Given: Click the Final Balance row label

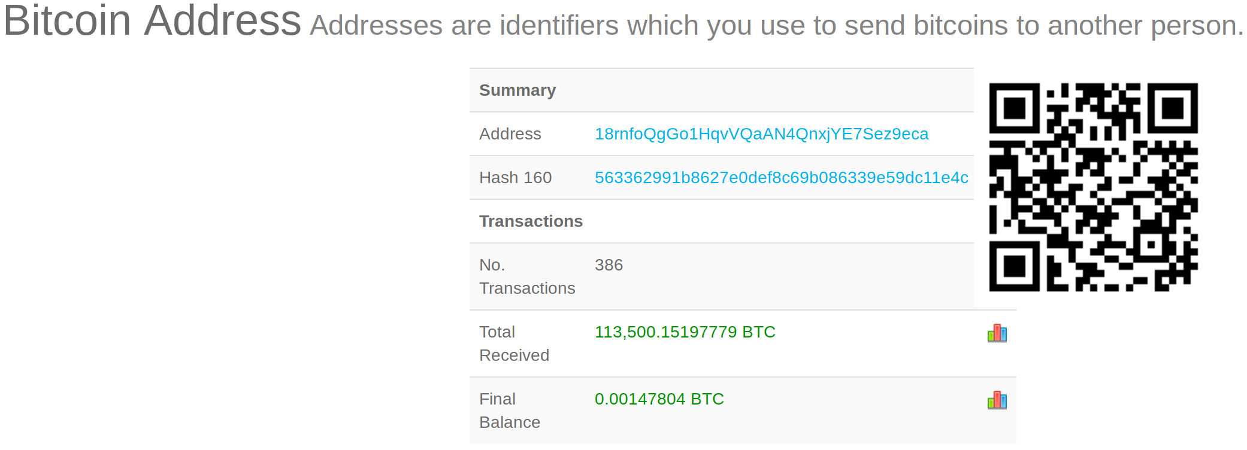Looking at the screenshot, I should [x=510, y=411].
